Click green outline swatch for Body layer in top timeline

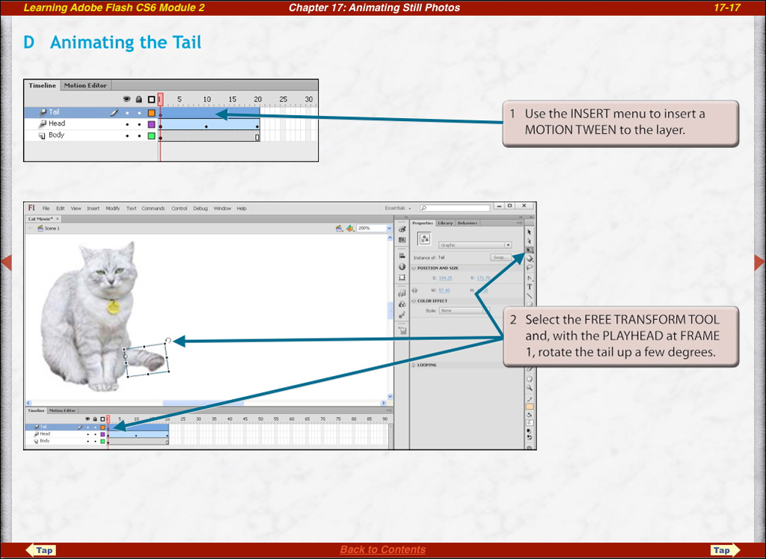(x=151, y=136)
